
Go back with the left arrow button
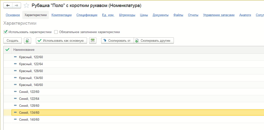pos(8,6)
